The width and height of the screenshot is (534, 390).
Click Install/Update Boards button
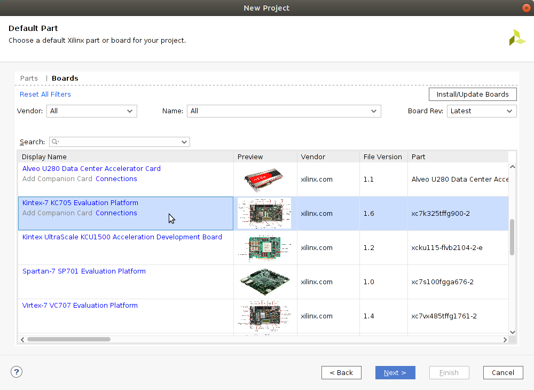(473, 95)
